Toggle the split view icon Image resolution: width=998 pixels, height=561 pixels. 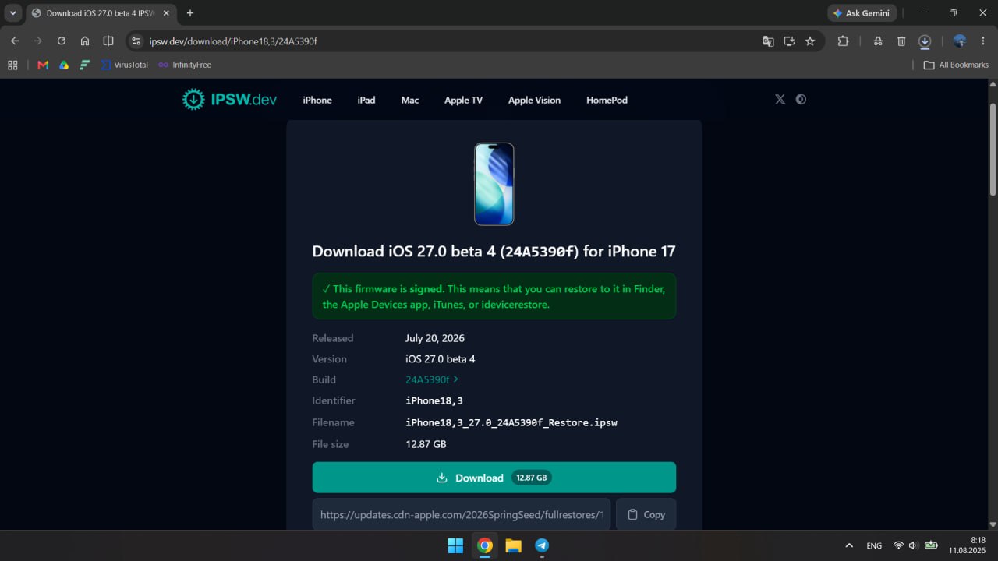pyautogui.click(x=108, y=41)
